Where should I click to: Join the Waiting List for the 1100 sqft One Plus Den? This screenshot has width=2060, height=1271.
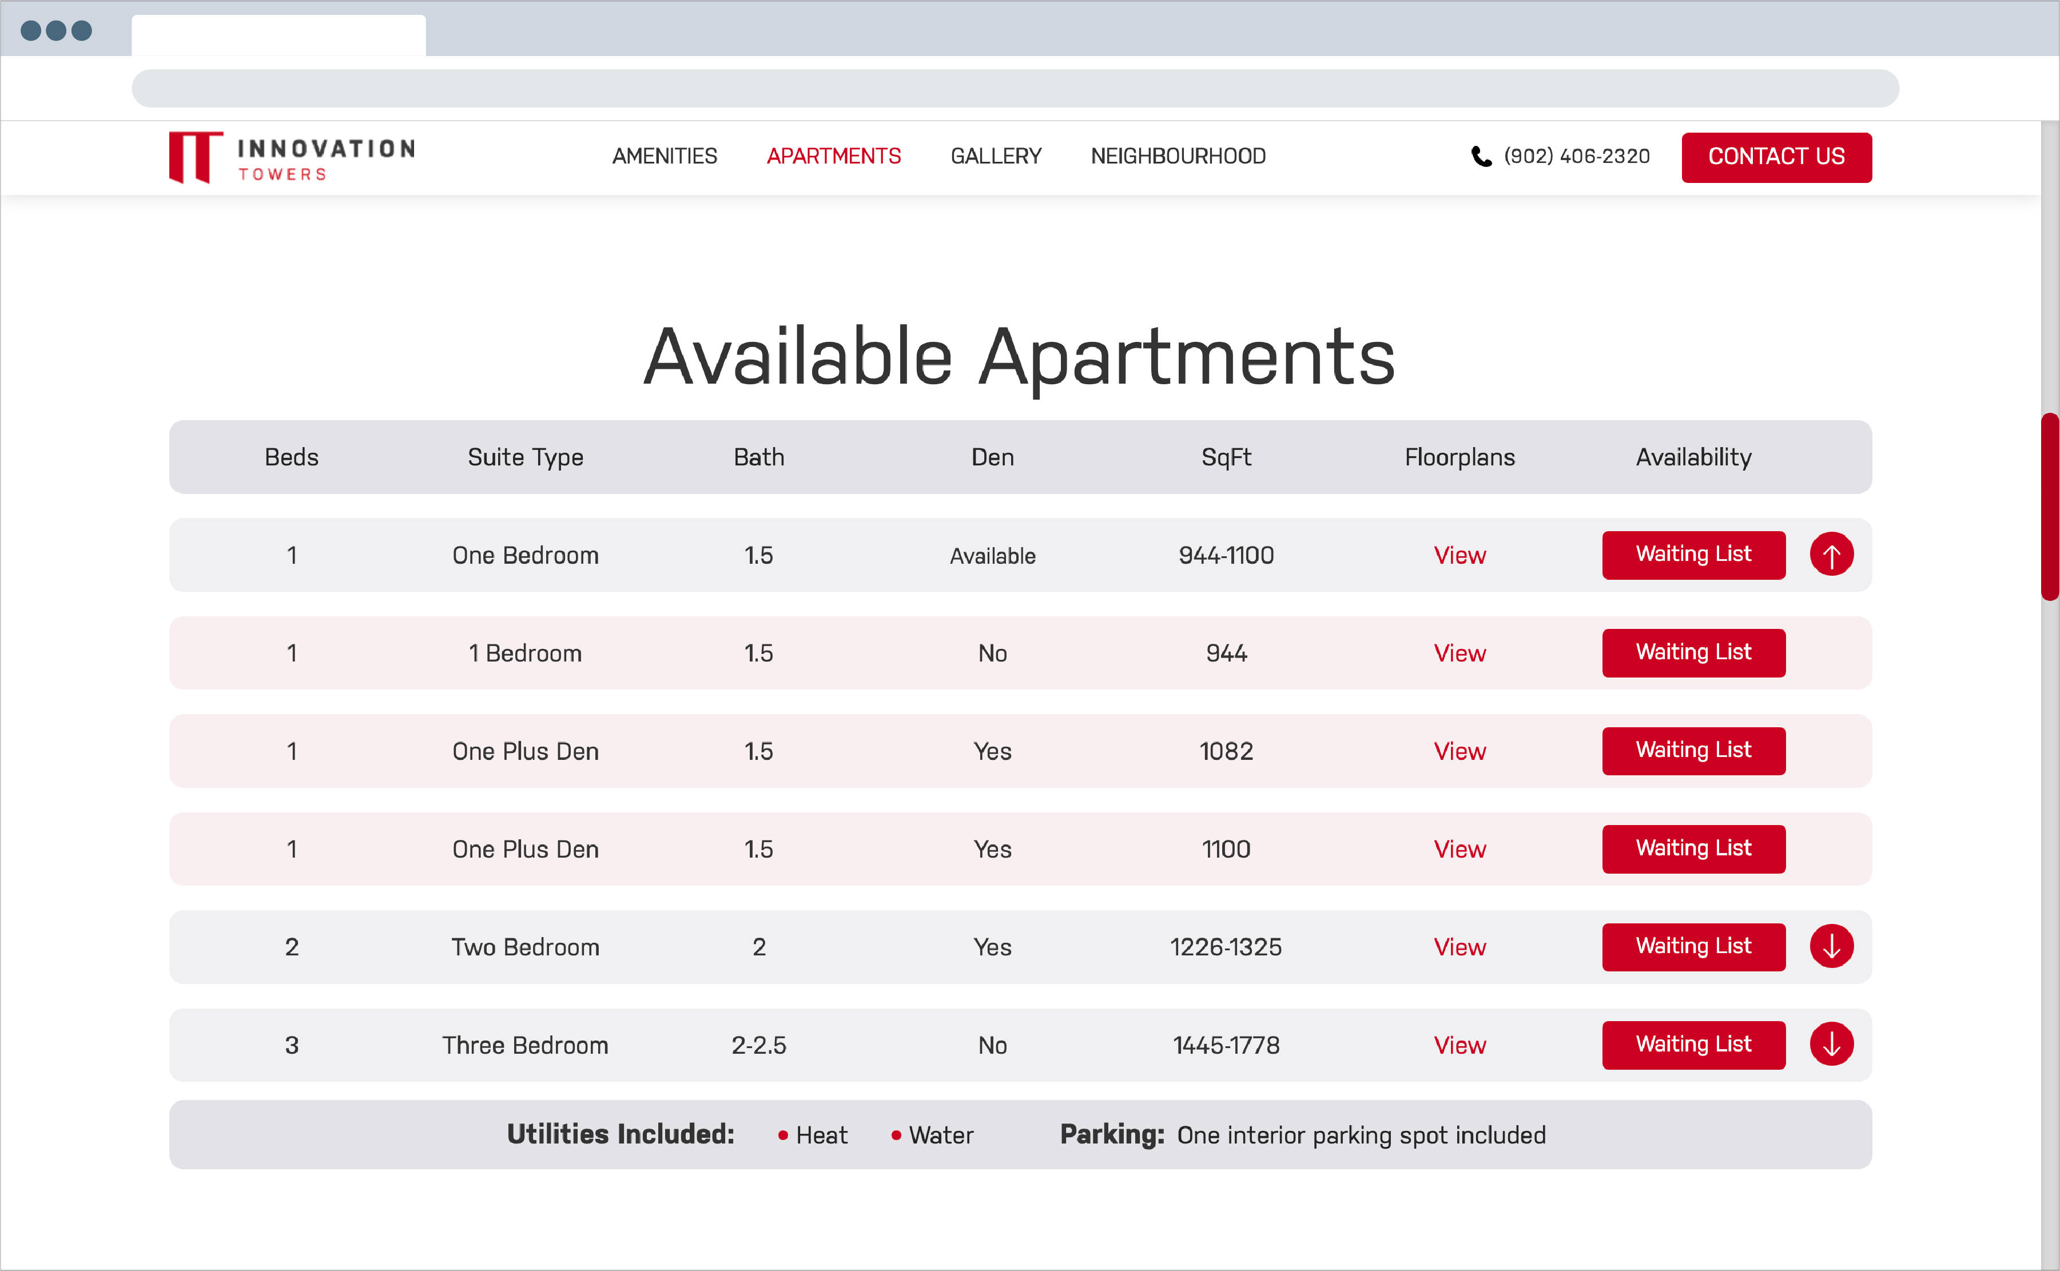tap(1693, 848)
